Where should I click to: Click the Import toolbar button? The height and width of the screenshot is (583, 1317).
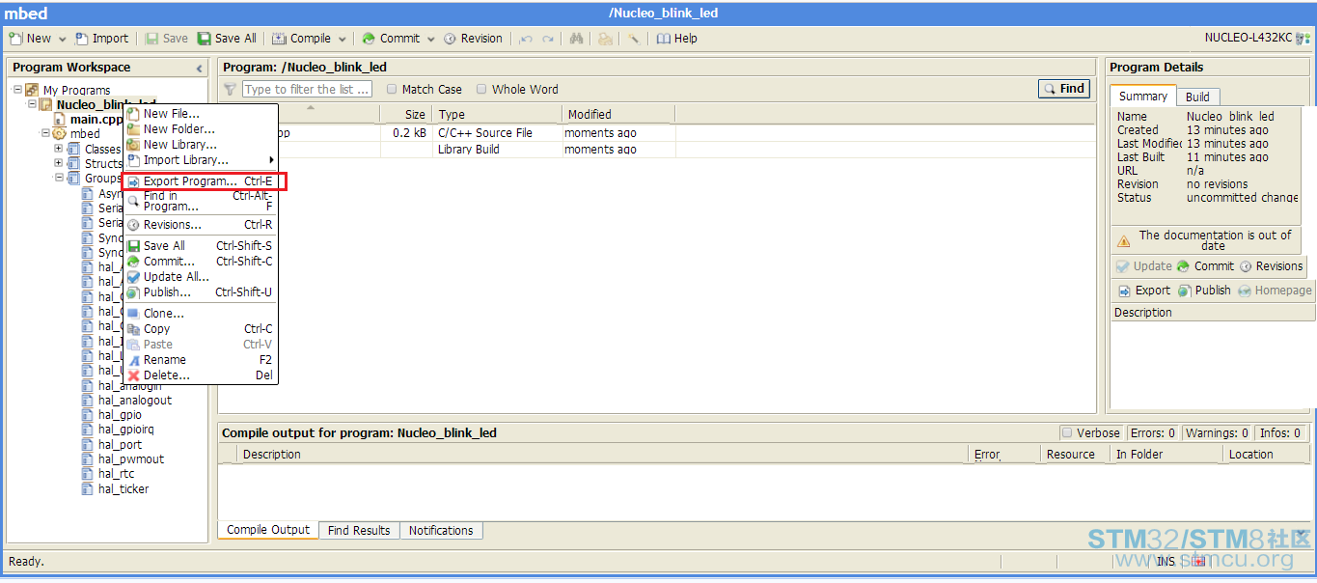click(x=101, y=39)
